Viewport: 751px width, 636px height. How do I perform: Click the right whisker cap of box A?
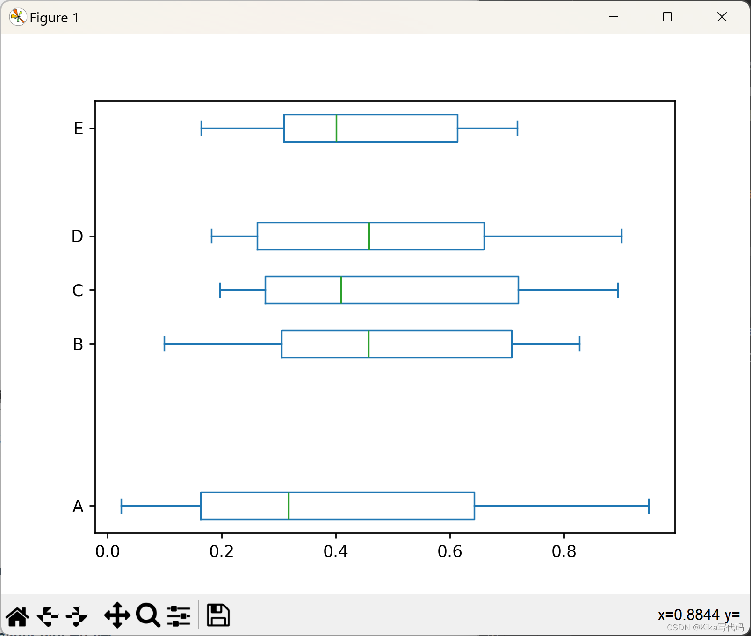(649, 506)
